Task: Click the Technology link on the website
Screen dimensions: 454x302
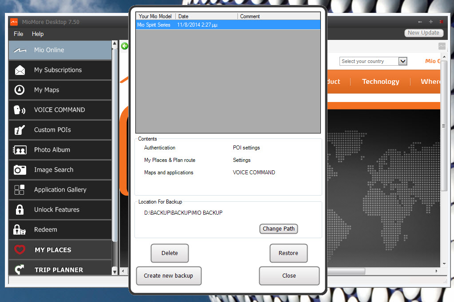Action: [380, 82]
